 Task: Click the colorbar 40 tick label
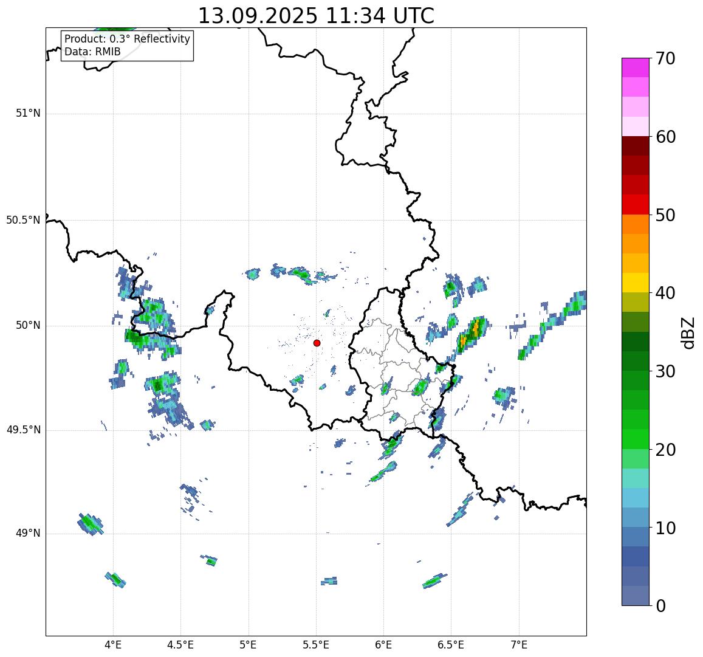coord(665,294)
